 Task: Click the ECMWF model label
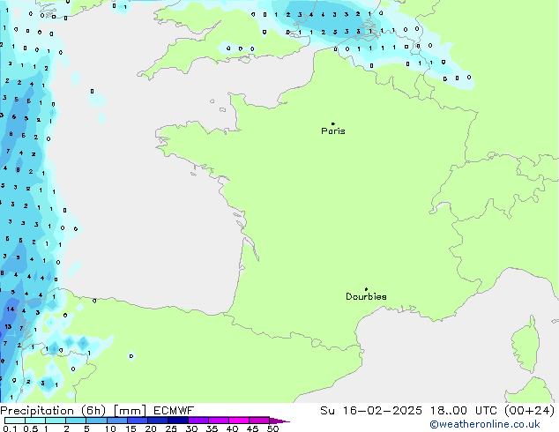click(174, 411)
